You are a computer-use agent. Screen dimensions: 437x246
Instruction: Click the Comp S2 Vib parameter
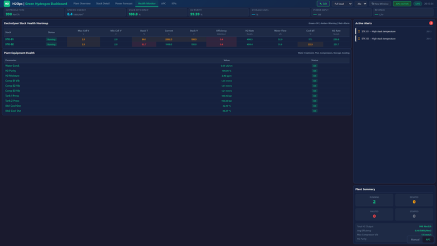tap(12, 86)
